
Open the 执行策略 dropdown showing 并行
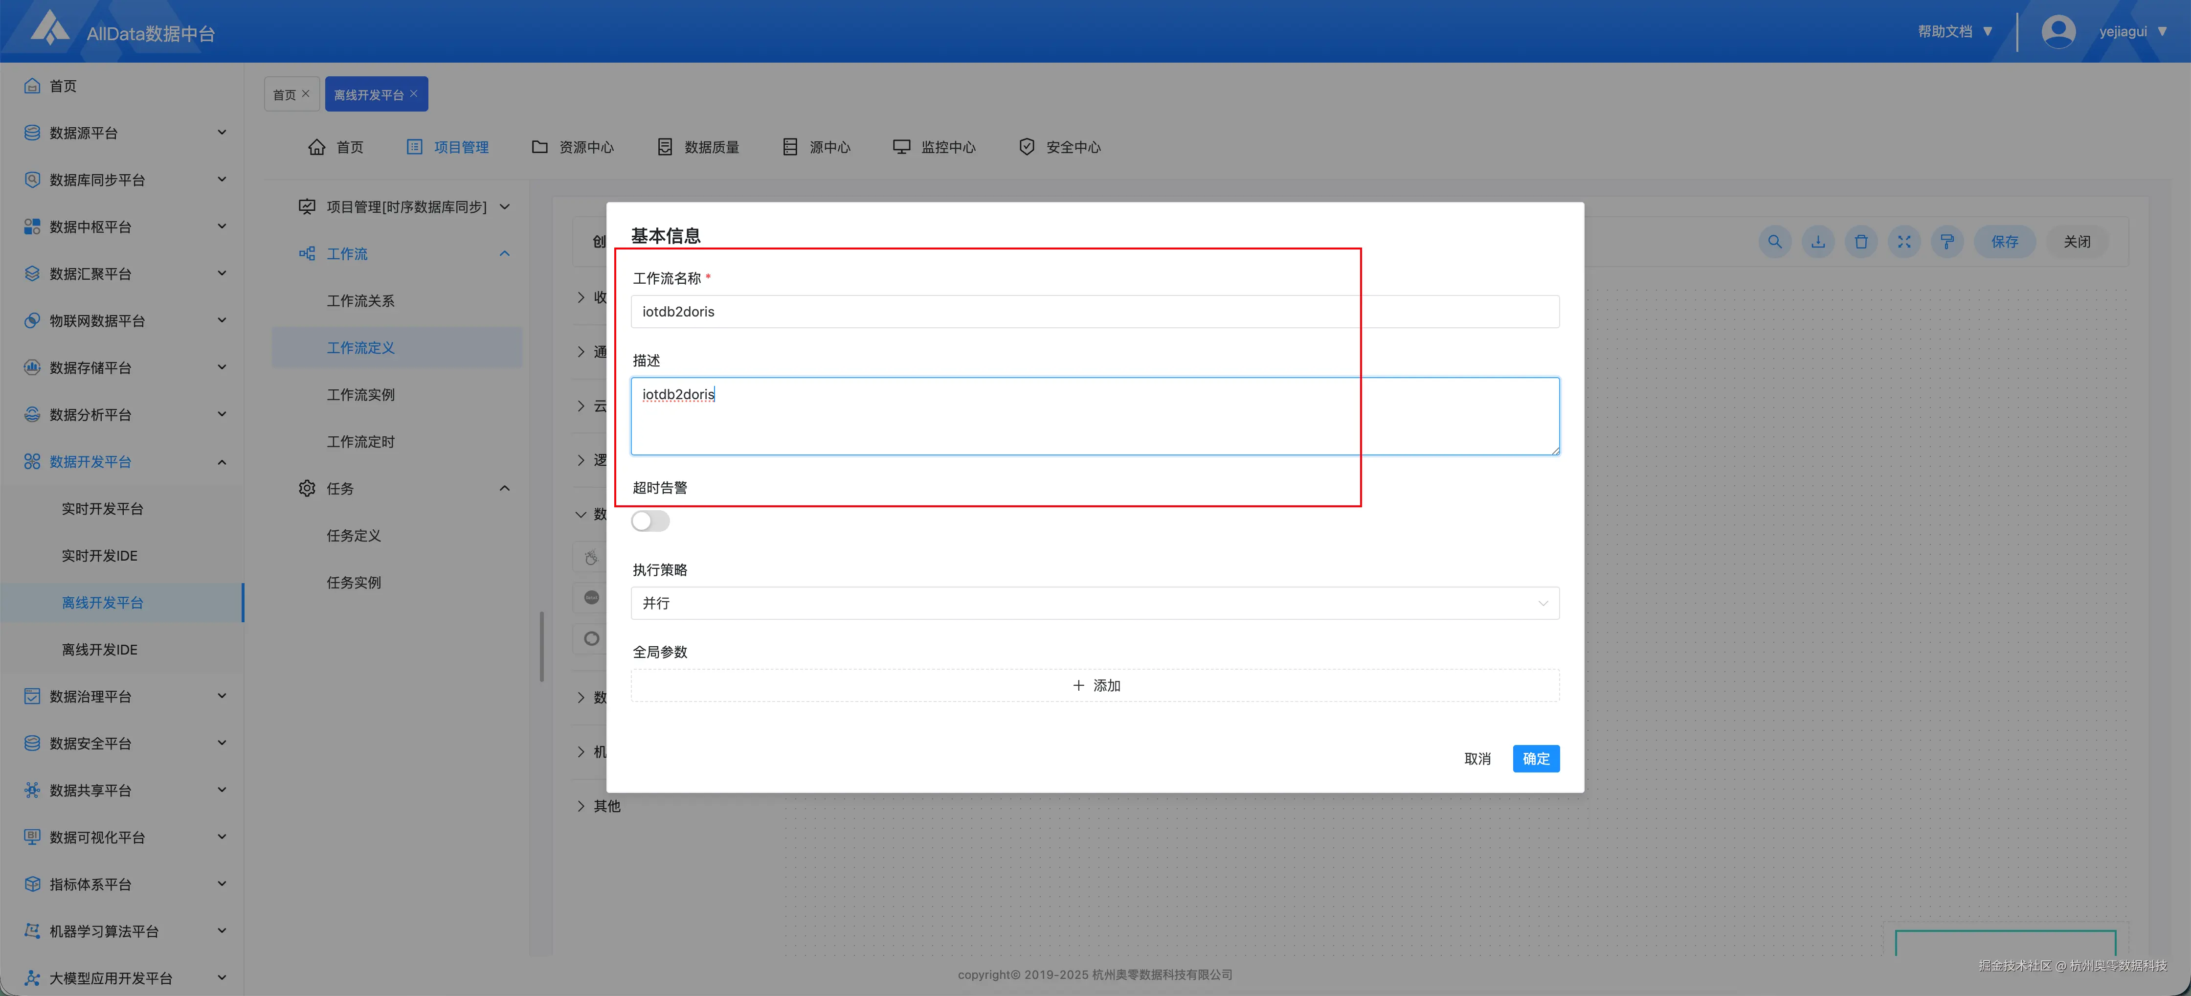click(1095, 603)
